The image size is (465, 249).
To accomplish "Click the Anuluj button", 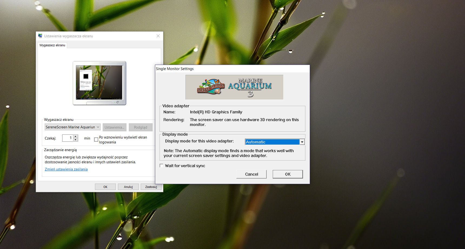I will 128,187.
